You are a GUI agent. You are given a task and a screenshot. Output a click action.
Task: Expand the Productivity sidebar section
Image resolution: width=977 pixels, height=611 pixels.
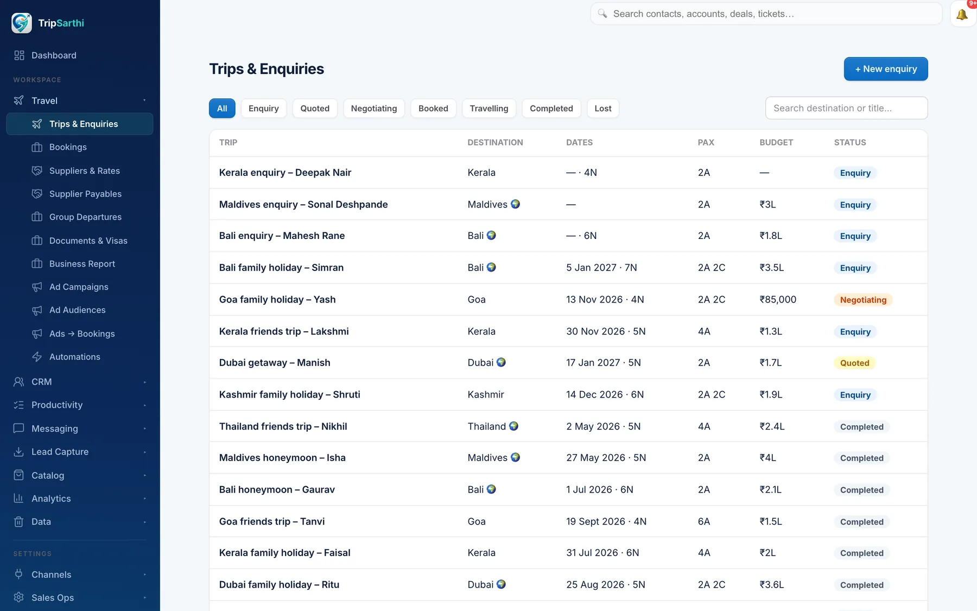[80, 405]
